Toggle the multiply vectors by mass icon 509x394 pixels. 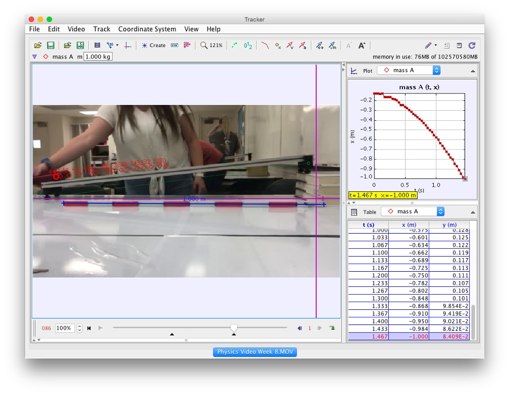pos(332,45)
